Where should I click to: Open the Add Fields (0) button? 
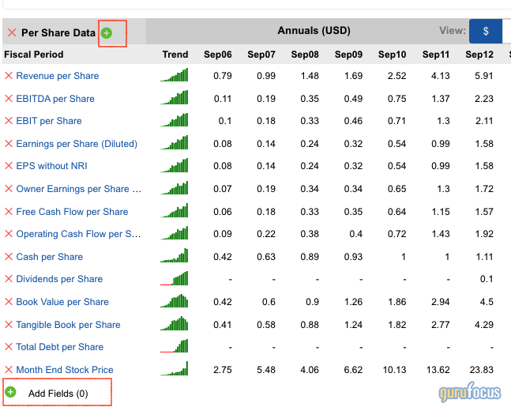click(x=58, y=392)
